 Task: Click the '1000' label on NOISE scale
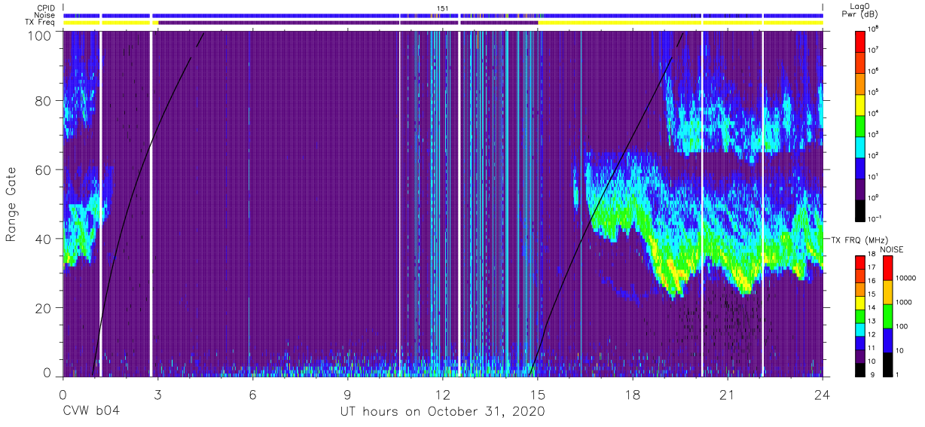pos(903,303)
